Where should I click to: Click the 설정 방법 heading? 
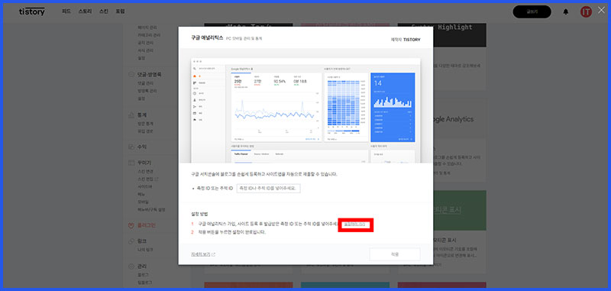tap(199, 214)
